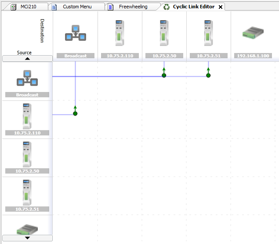This screenshot has width=279, height=244.
Task: Click the 192.168.1.100 destination label
Action: tap(253, 56)
